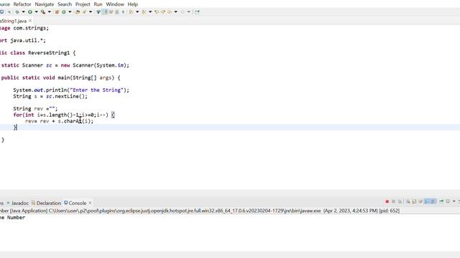Expand the New Java Class dropdown arrow
The width and height of the screenshot is (460, 258).
70,12
